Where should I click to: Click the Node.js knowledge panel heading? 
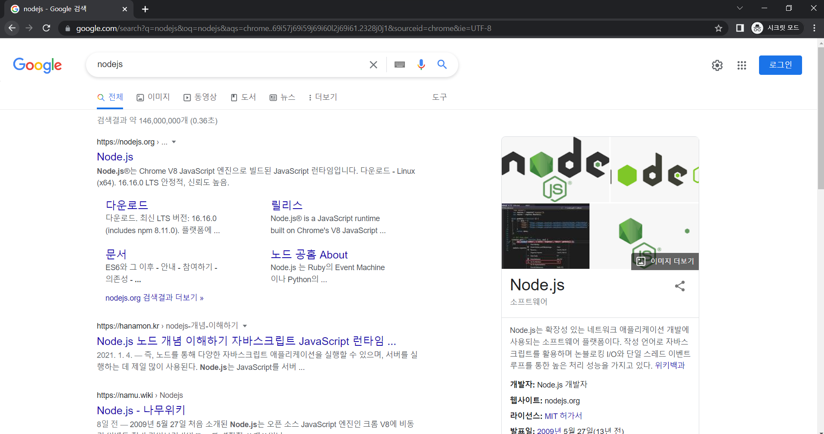537,285
